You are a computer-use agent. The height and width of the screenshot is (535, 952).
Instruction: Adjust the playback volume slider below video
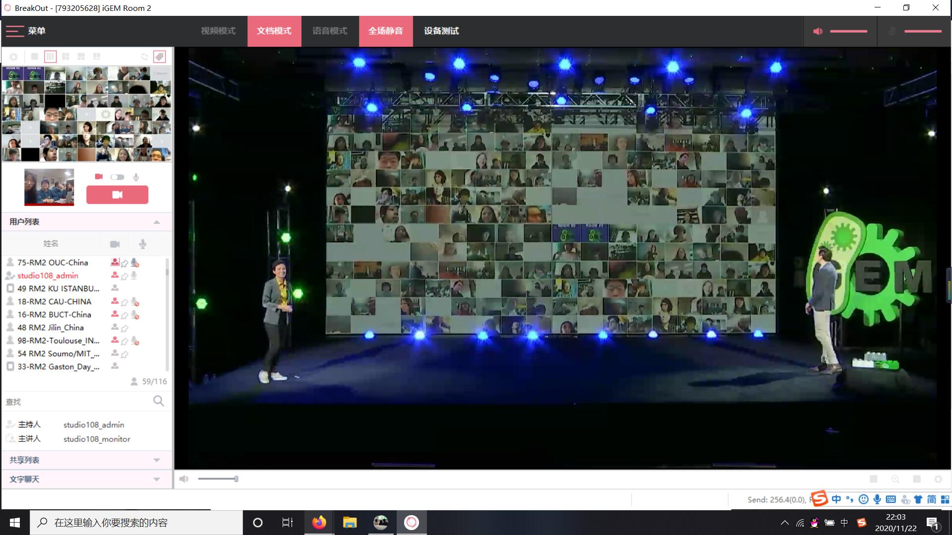pyautogui.click(x=236, y=479)
